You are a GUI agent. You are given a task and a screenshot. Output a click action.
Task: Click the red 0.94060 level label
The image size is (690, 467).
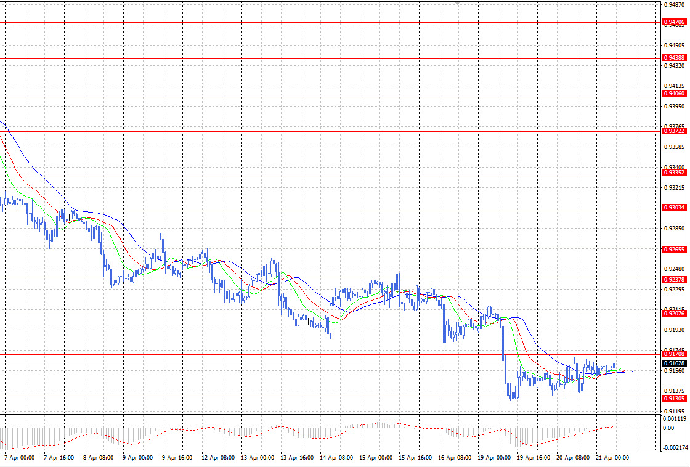point(674,93)
